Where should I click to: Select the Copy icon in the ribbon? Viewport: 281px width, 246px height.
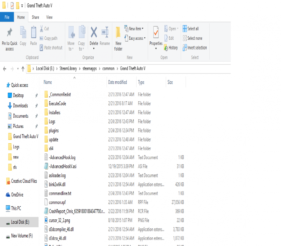(x=23, y=36)
